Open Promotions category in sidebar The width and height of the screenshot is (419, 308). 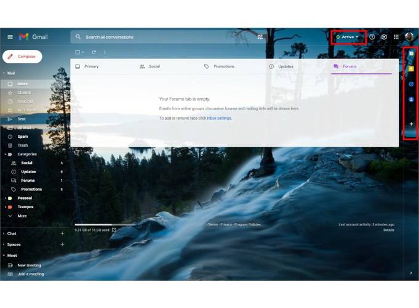(32, 189)
